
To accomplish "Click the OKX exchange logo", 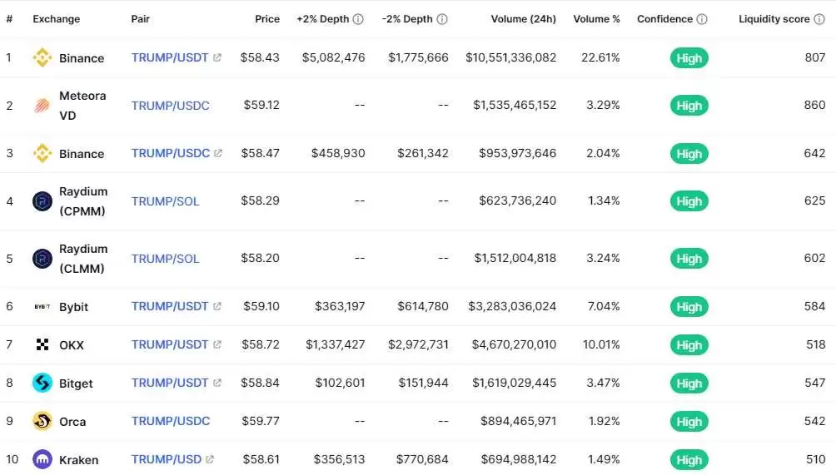I will tap(42, 345).
